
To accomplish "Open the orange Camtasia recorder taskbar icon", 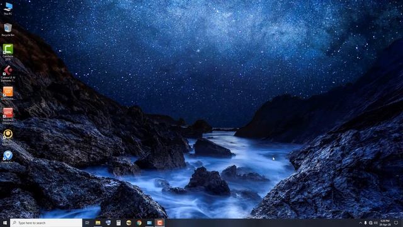I will [x=159, y=223].
